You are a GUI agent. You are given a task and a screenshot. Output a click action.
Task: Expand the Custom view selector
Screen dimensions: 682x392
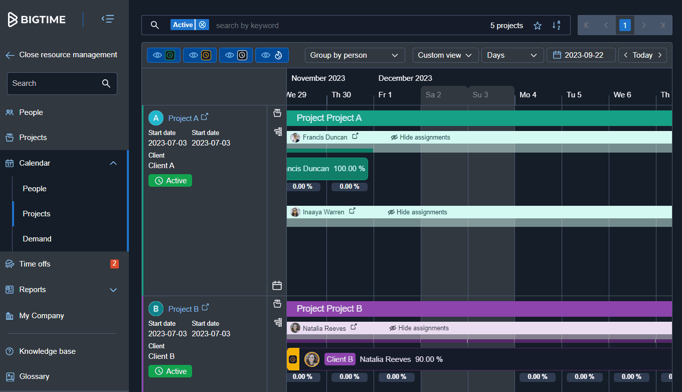[x=445, y=55]
